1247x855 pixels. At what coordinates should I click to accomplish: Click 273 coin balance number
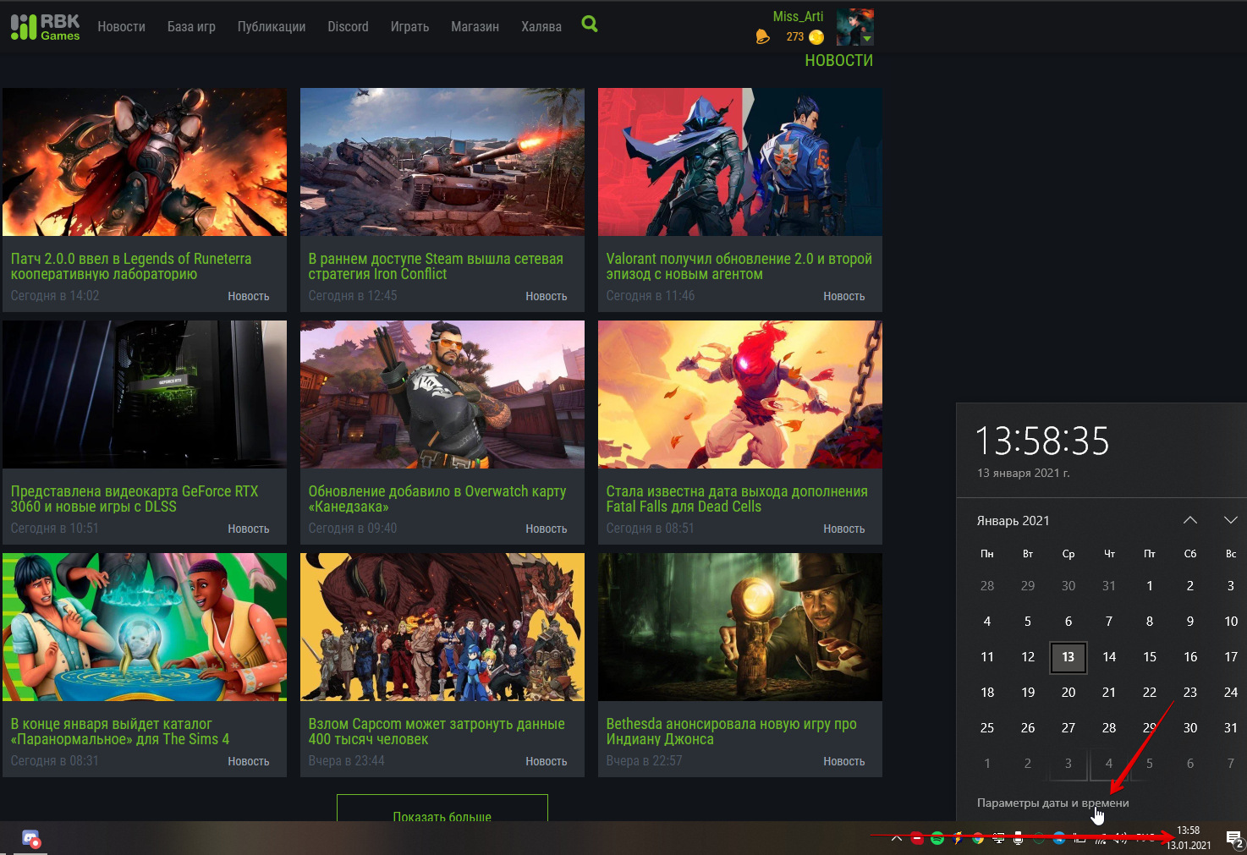click(x=795, y=36)
